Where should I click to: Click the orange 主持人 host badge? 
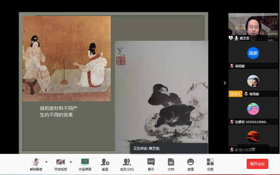[235, 94]
